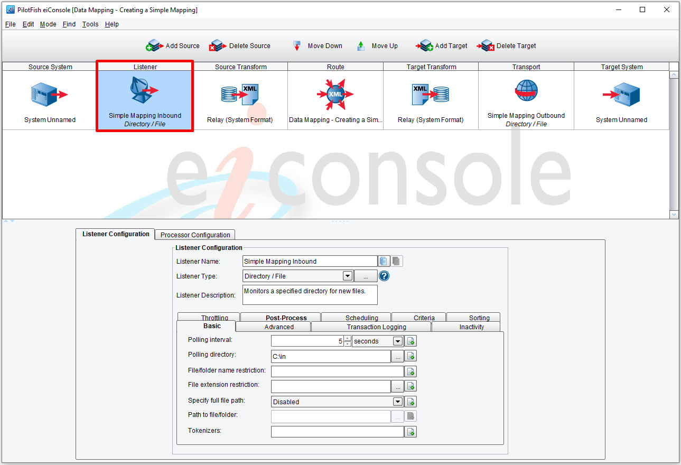Click the File extension restriction browse (...) button
681x465 pixels.
[398, 386]
